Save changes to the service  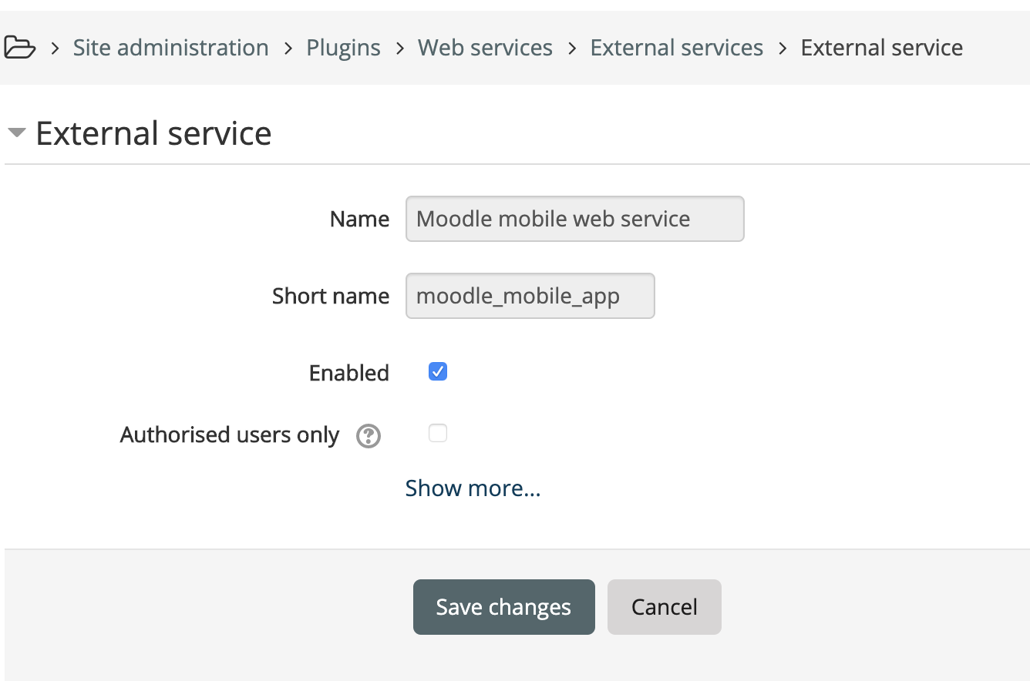click(504, 607)
